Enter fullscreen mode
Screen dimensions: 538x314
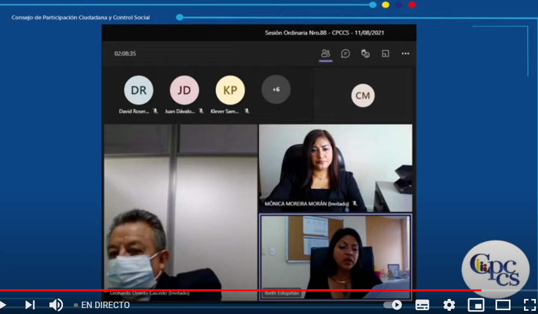coord(530,305)
